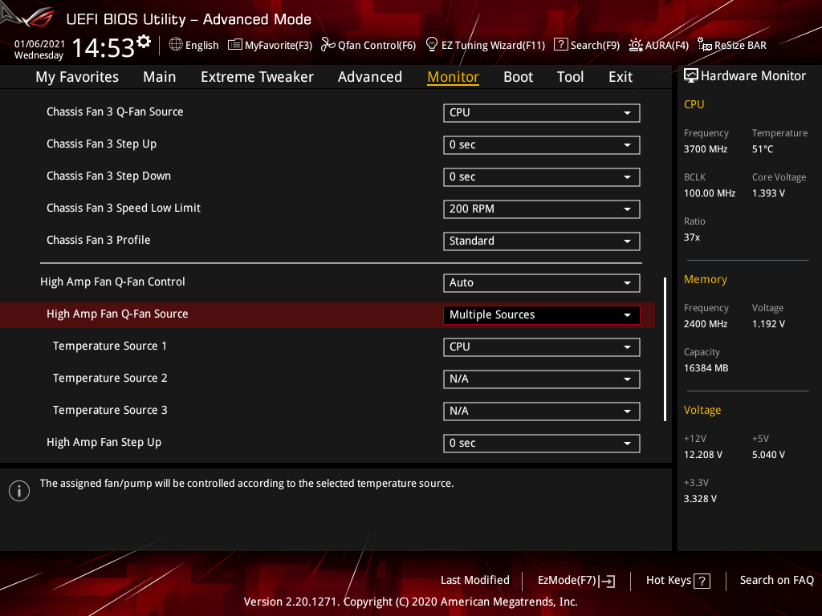Toggle ReSize BAR icon
Image resolution: width=822 pixels, height=616 pixels.
point(705,45)
